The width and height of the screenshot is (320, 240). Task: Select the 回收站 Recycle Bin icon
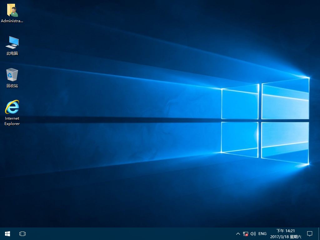pos(12,78)
